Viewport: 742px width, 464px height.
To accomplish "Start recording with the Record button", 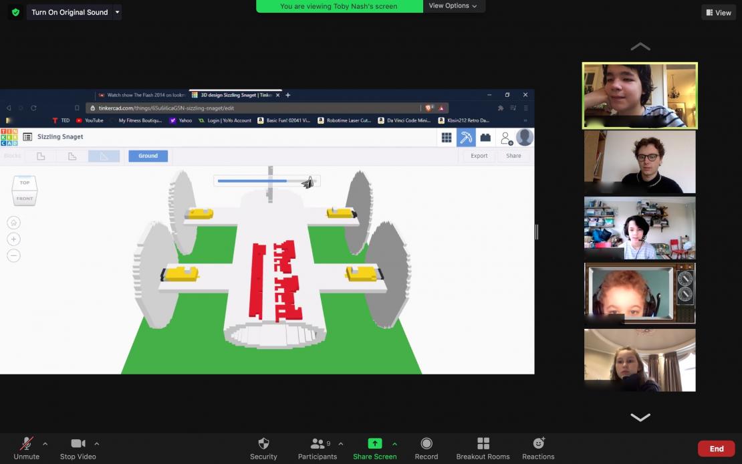I will coord(426,444).
